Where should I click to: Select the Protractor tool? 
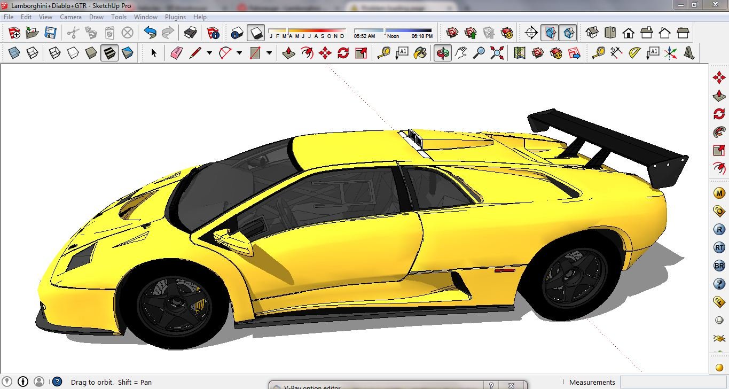634,53
